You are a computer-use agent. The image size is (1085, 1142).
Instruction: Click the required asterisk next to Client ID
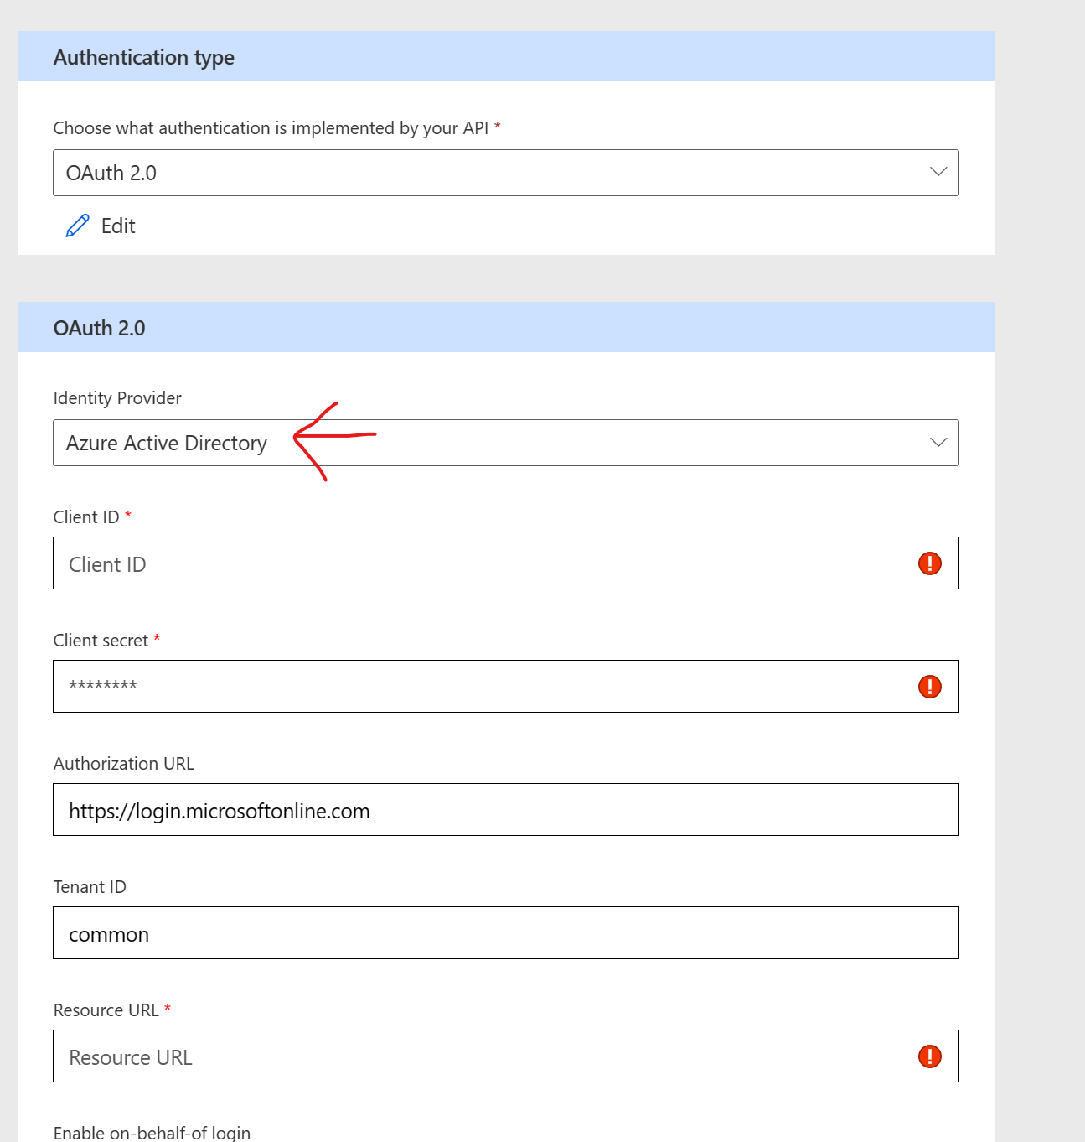click(128, 516)
